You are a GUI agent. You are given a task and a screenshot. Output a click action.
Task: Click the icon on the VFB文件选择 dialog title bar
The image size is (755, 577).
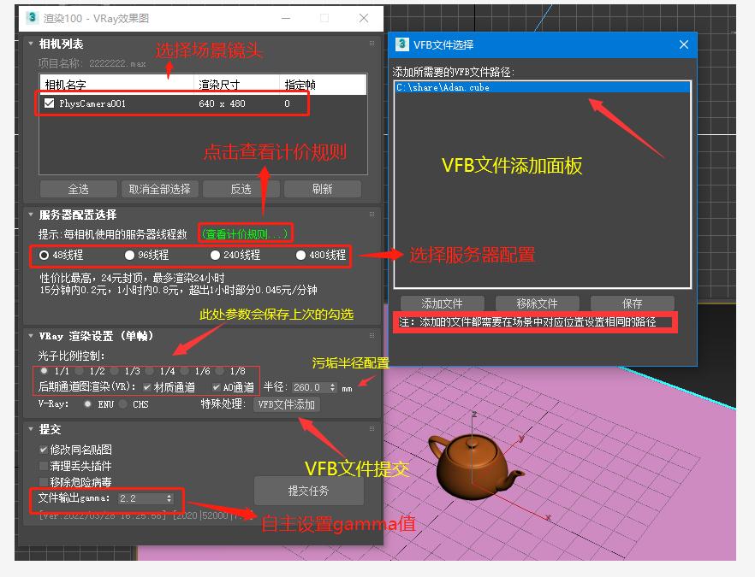coord(401,44)
